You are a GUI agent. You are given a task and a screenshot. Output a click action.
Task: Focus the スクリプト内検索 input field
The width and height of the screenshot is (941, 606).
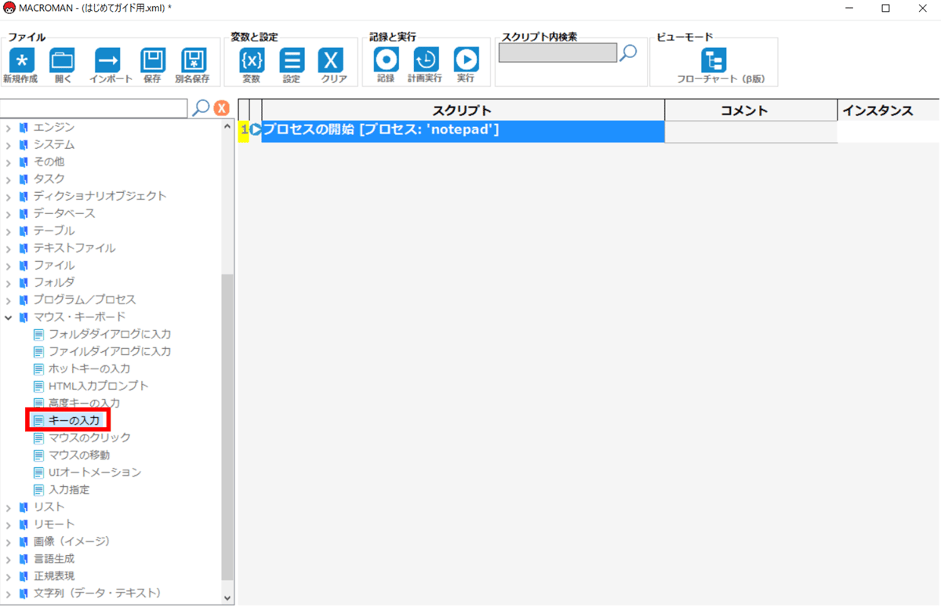(x=558, y=53)
